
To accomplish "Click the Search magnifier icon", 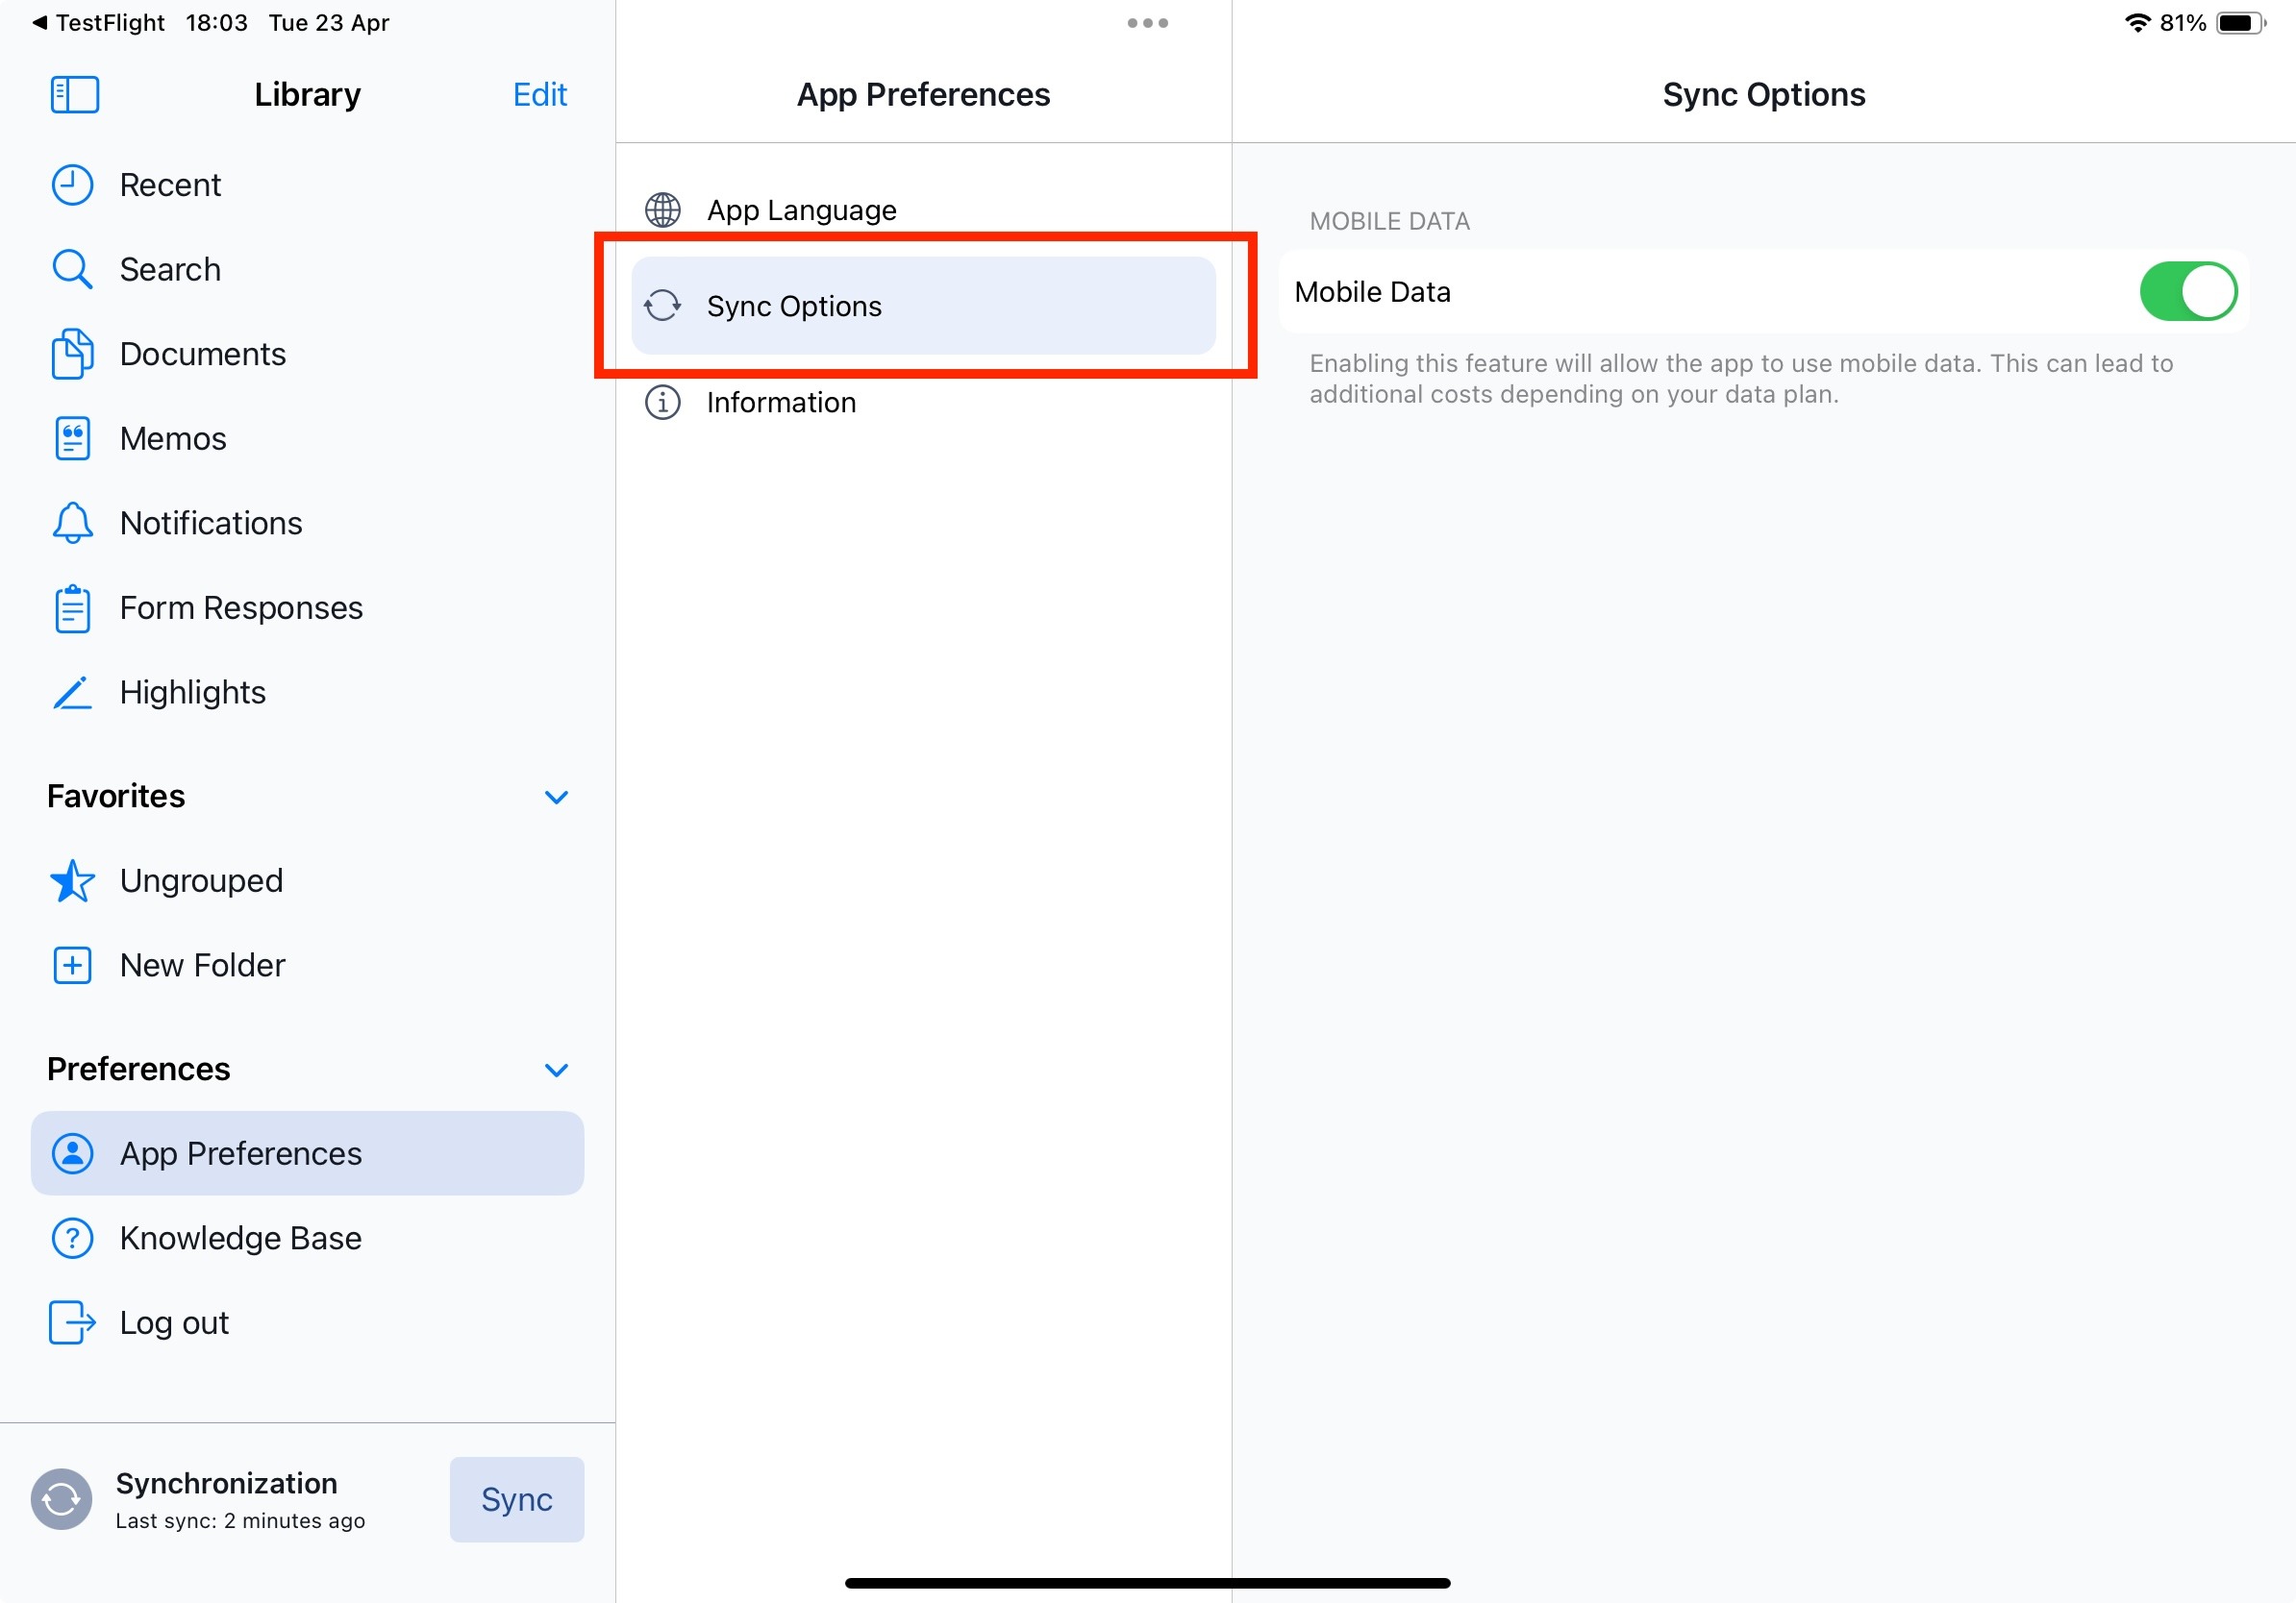I will pyautogui.click(x=72, y=270).
